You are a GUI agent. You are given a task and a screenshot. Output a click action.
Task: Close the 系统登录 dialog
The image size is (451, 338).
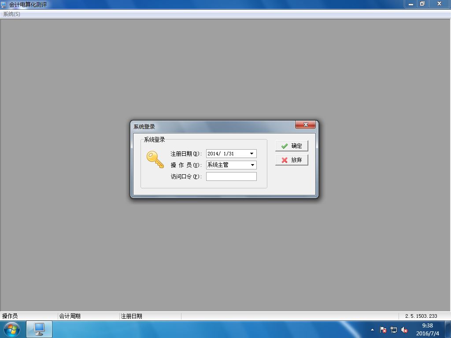(306, 125)
